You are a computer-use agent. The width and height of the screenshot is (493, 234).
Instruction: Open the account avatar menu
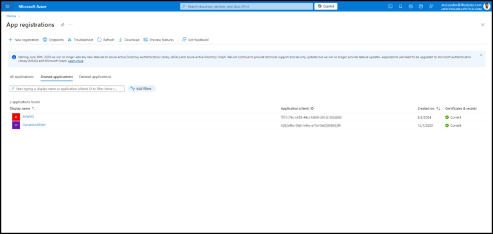pyautogui.click(x=487, y=6)
